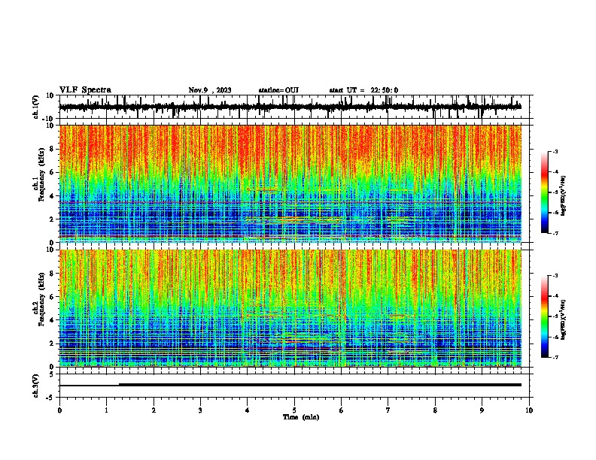Click the "-7" value on ch.2 colorbar
This screenshot has height=460, width=596.
[x=555, y=357]
